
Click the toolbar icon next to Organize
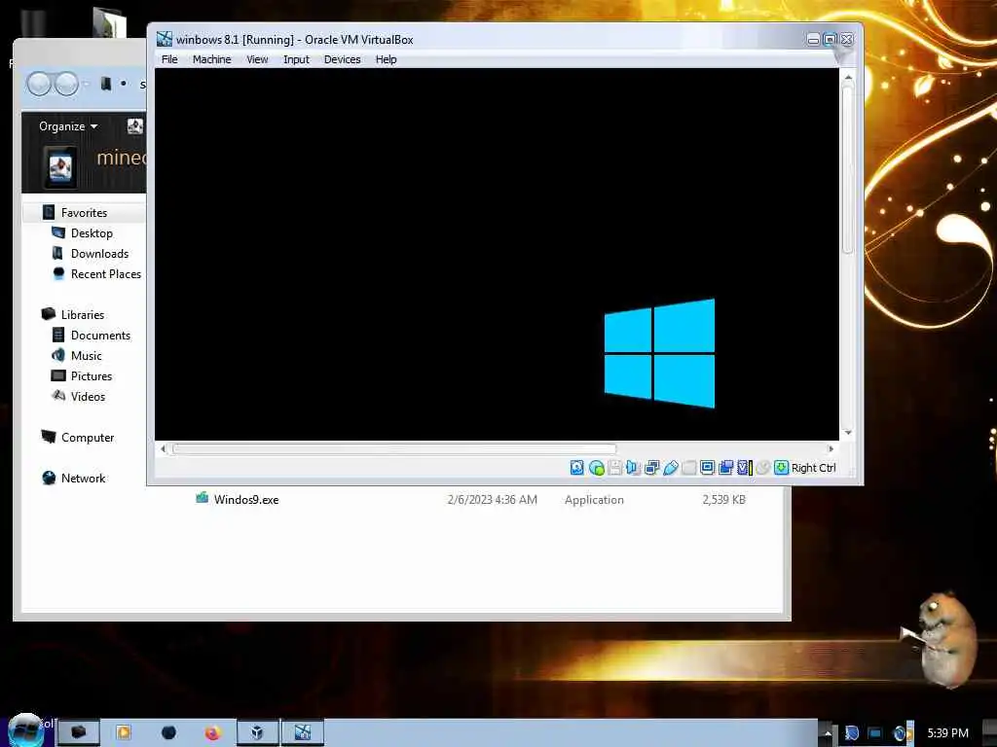pyautogui.click(x=134, y=125)
